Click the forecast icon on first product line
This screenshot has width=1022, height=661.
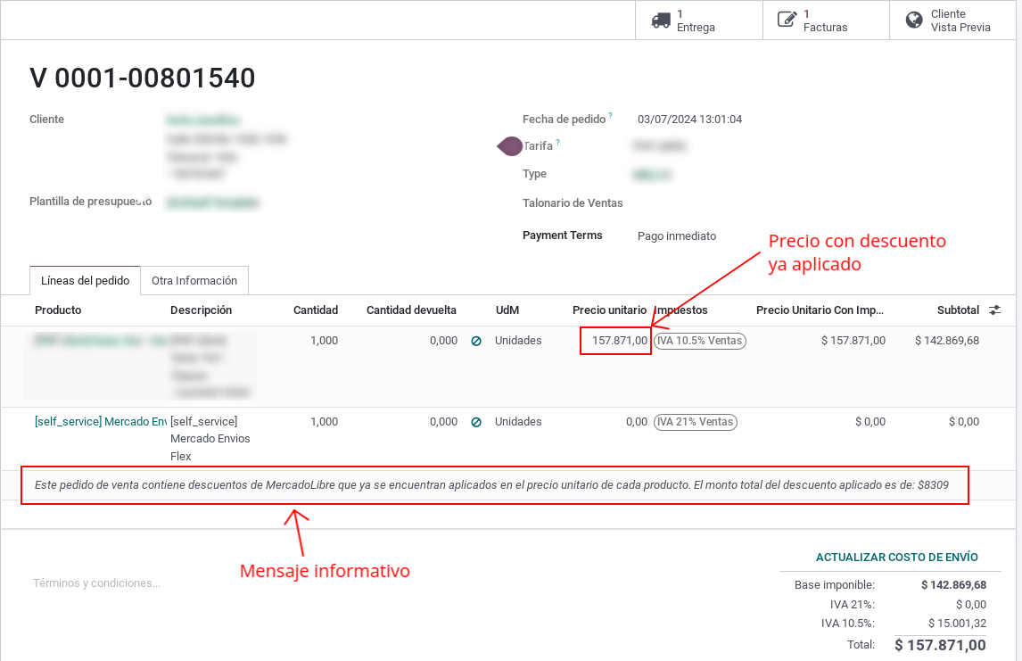click(476, 341)
